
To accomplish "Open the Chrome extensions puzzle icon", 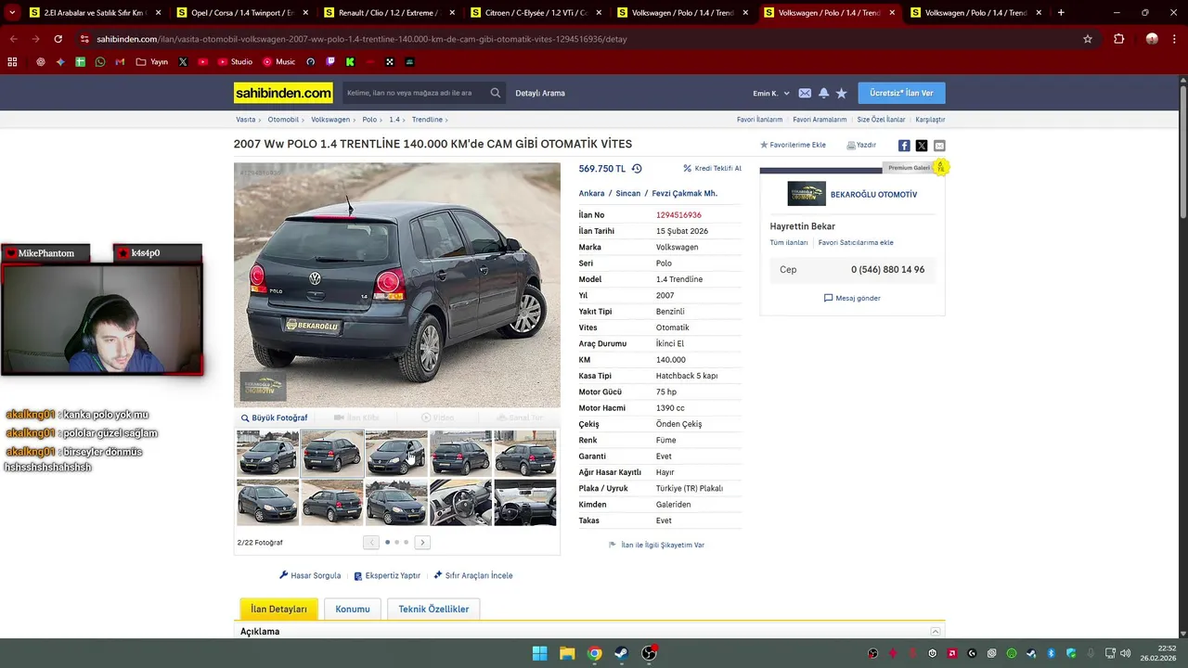I will point(1118,39).
